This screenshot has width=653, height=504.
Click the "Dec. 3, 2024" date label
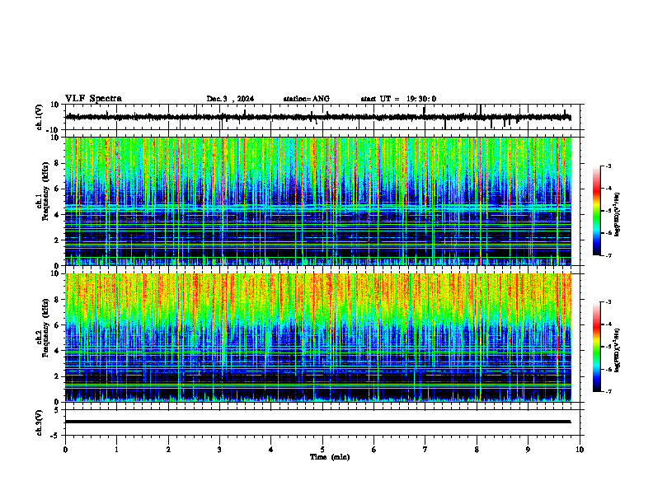(x=230, y=99)
